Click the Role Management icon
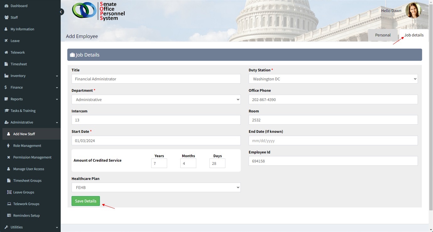 pyautogui.click(x=9, y=146)
